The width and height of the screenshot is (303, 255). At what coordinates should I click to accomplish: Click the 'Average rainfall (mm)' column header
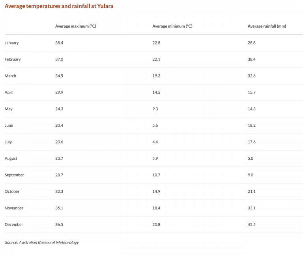pos(267,26)
